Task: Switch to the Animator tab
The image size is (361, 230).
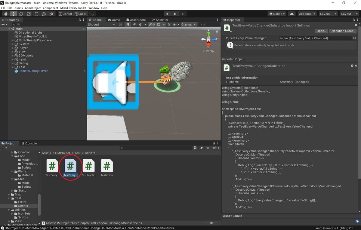Action: point(160,20)
